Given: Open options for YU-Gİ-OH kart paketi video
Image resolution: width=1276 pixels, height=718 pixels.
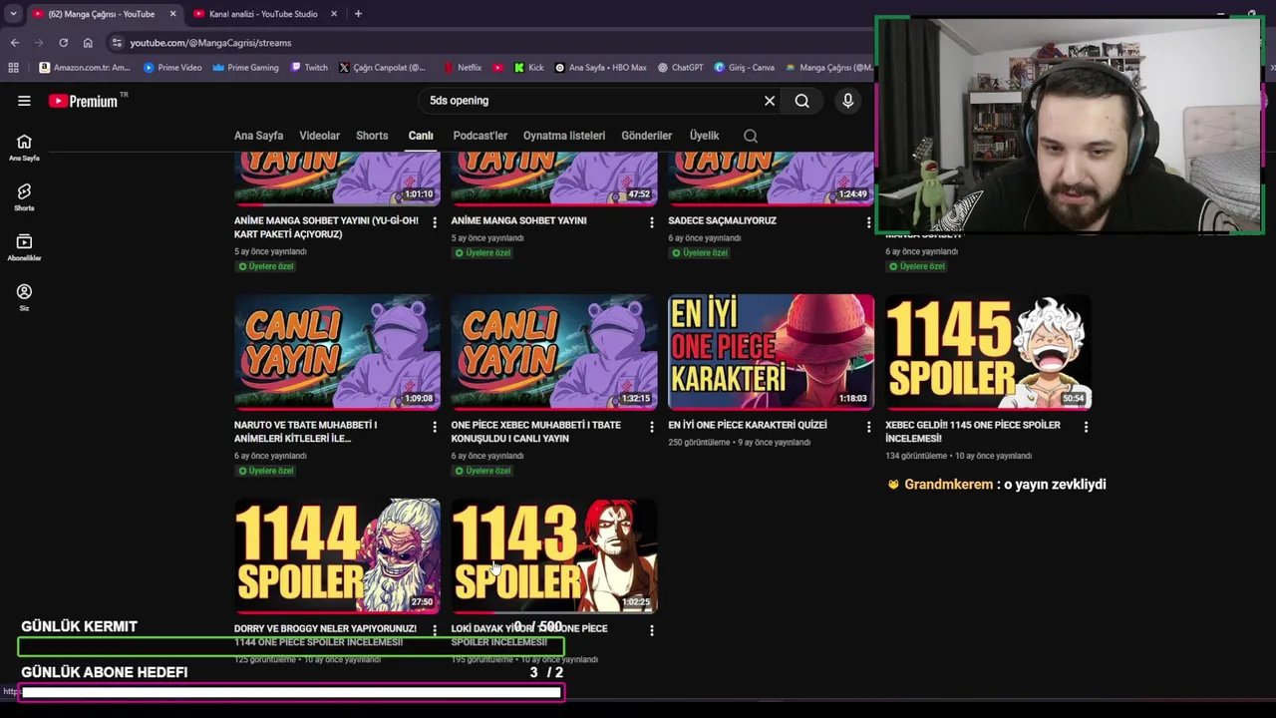Looking at the screenshot, I should coord(435,222).
